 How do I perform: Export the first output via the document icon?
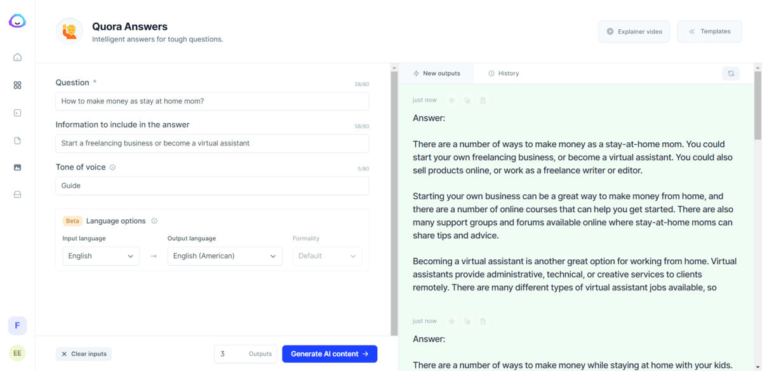pyautogui.click(x=483, y=100)
